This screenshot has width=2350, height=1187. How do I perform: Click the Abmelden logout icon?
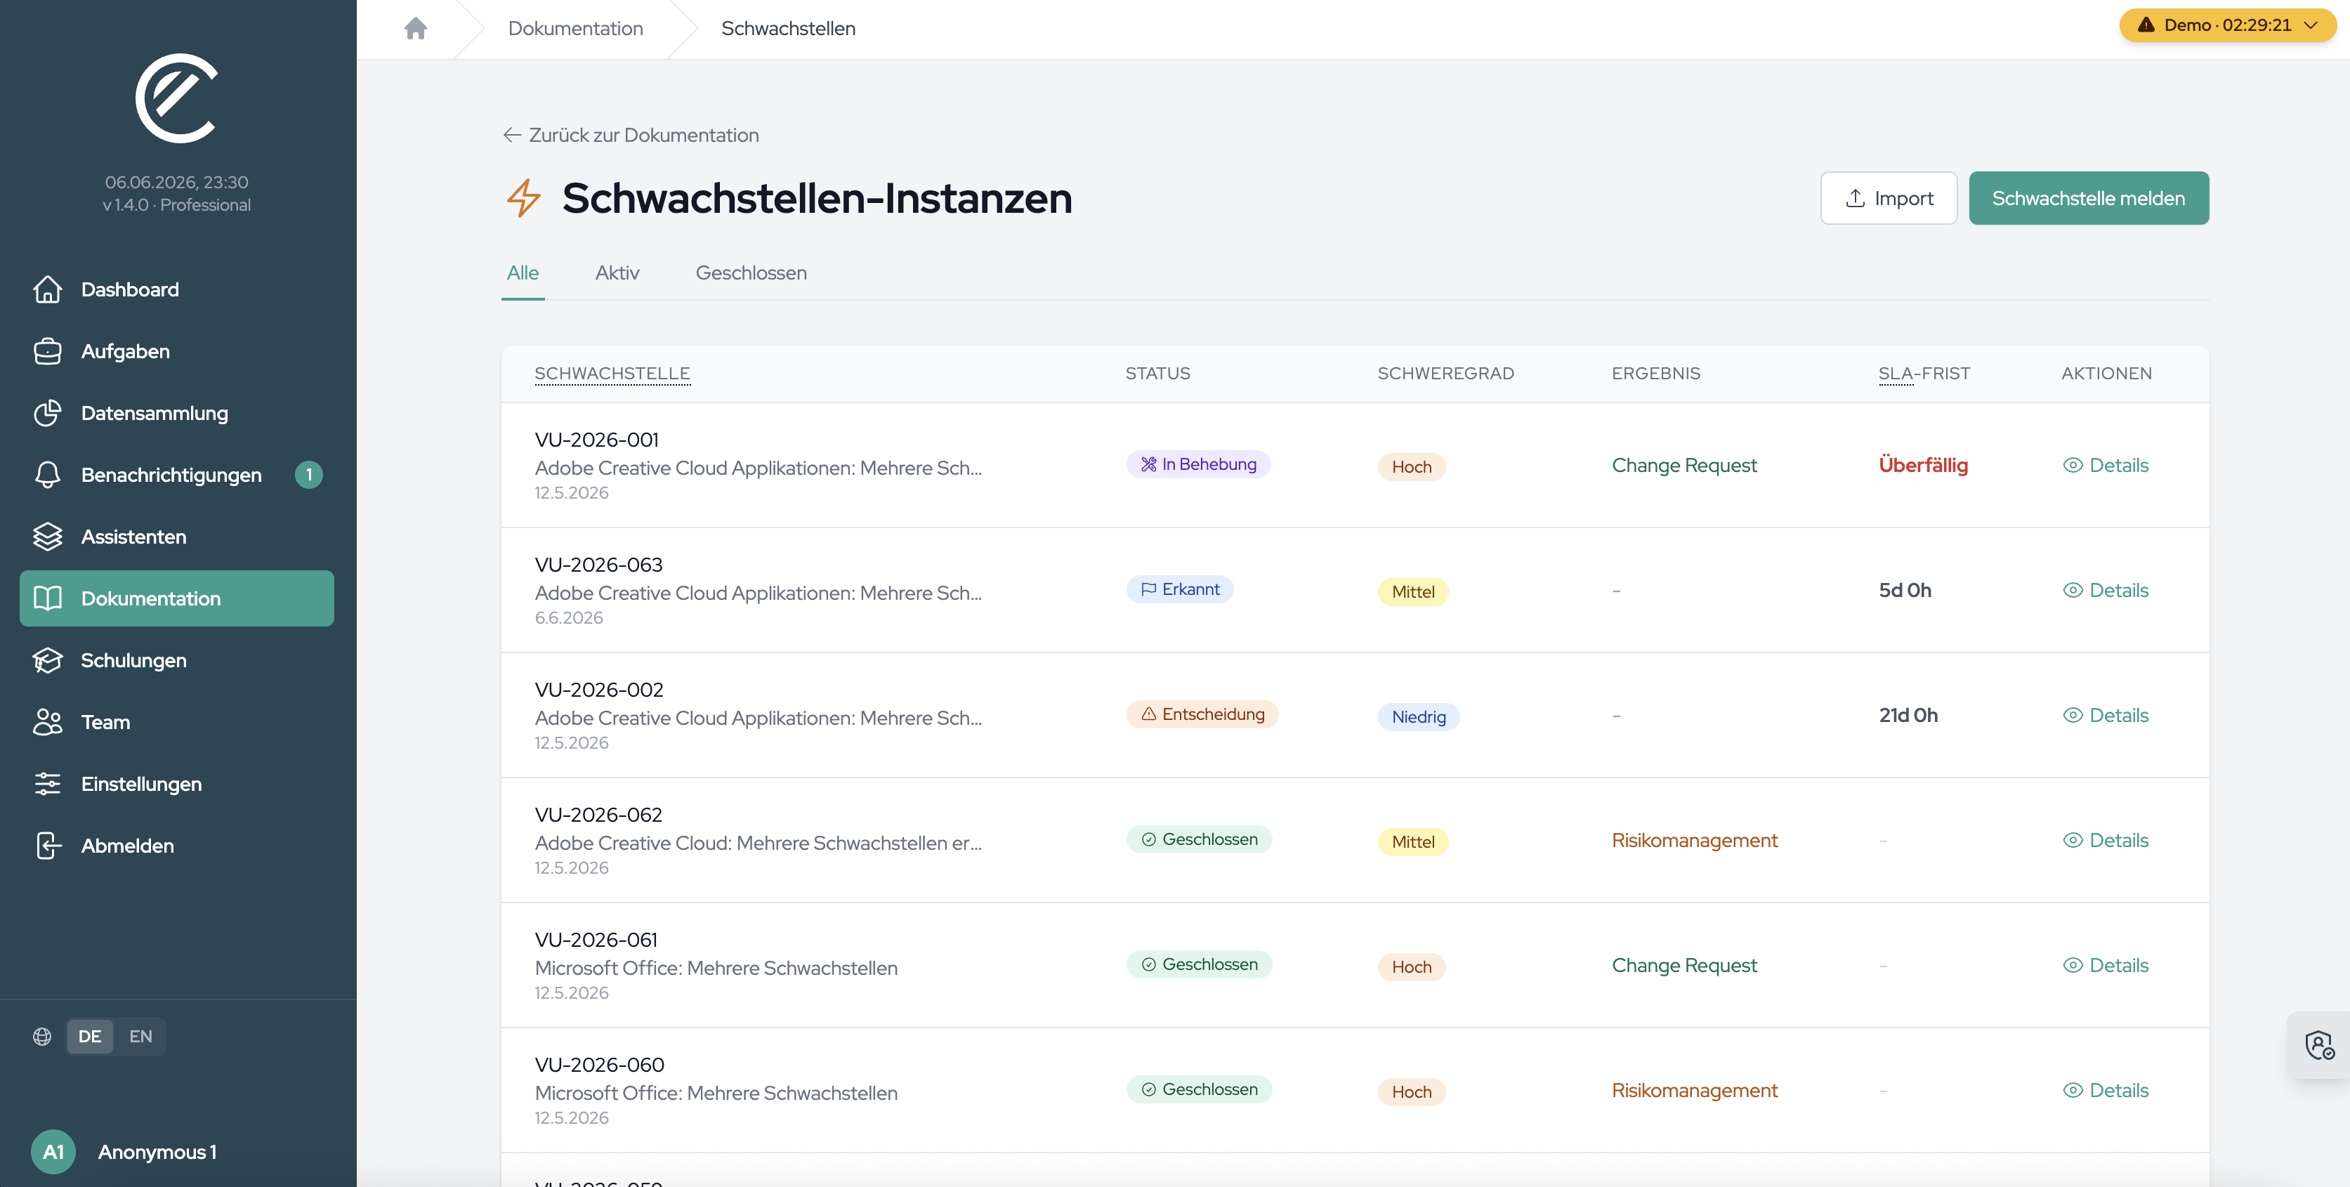[x=48, y=846]
